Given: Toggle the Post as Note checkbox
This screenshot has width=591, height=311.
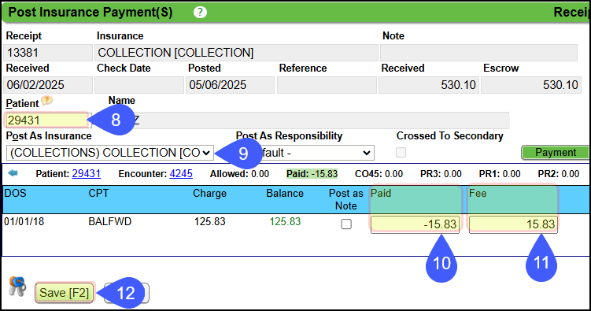Looking at the screenshot, I should [x=346, y=224].
